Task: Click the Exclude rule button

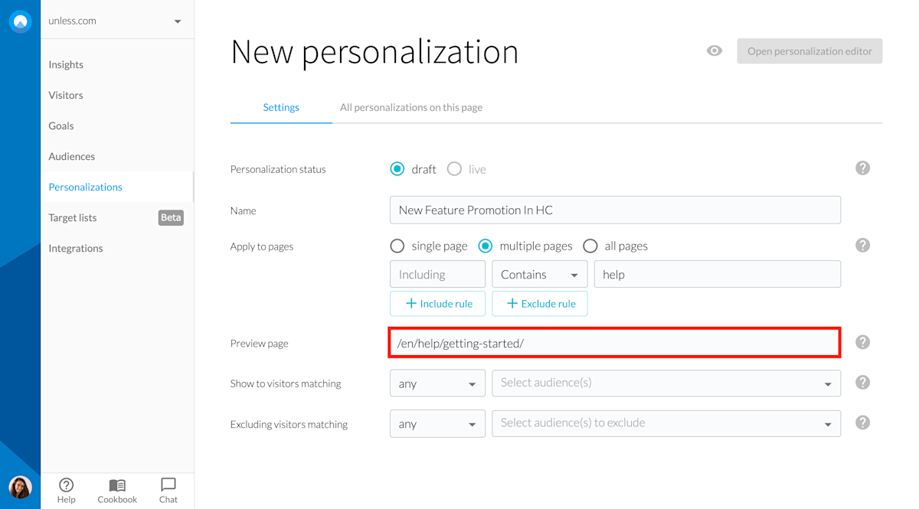Action: pos(539,304)
